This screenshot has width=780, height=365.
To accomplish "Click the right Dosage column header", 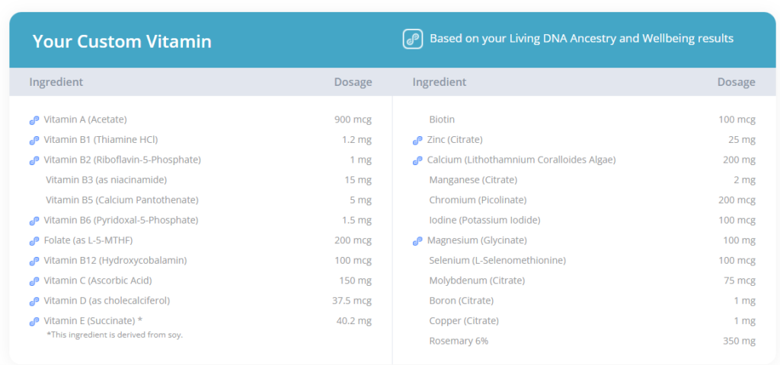I will tap(737, 82).
